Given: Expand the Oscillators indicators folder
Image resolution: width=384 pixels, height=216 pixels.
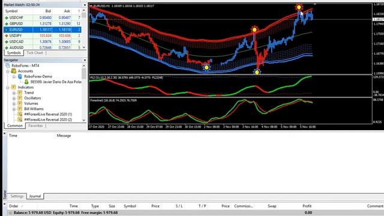Looking at the screenshot, I should click(x=14, y=98).
